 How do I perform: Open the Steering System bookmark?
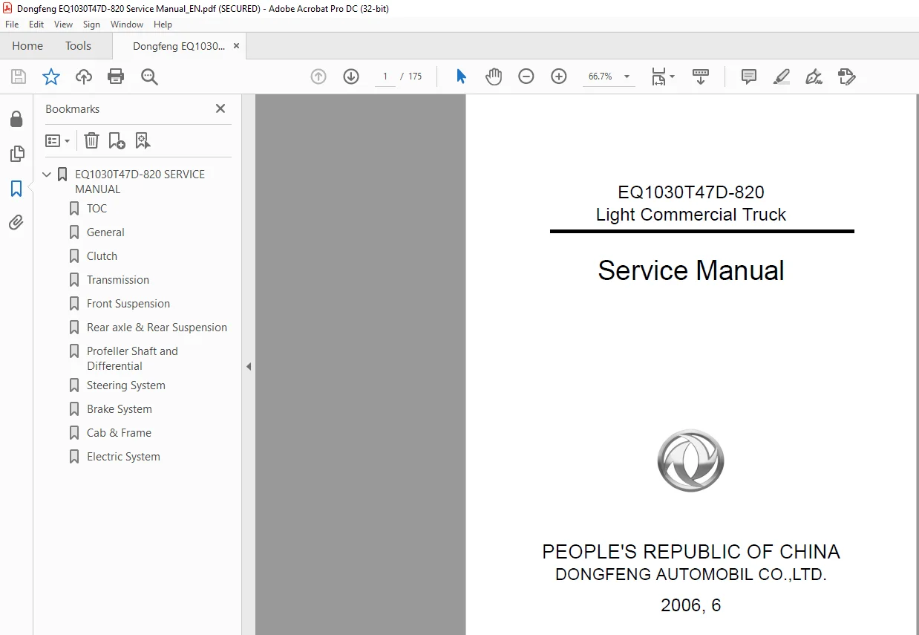pyautogui.click(x=125, y=385)
